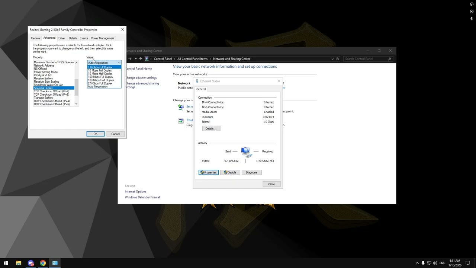Select the Priority & VLAN property
The width and height of the screenshot is (476, 268).
tap(54, 75)
